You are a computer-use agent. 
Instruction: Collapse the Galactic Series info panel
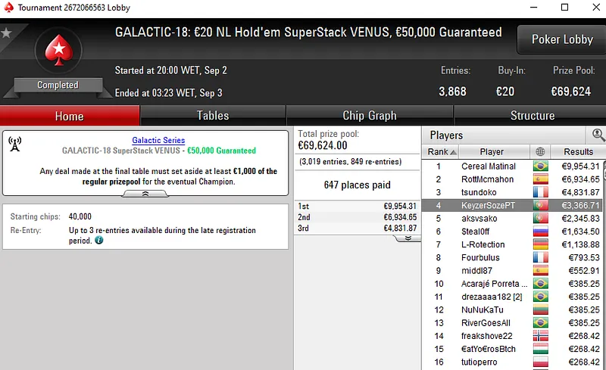145,194
